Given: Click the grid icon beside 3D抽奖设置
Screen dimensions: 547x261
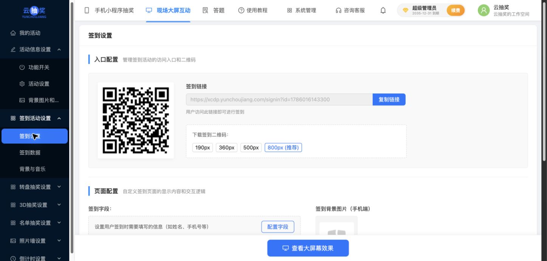Looking at the screenshot, I should 13,205.
